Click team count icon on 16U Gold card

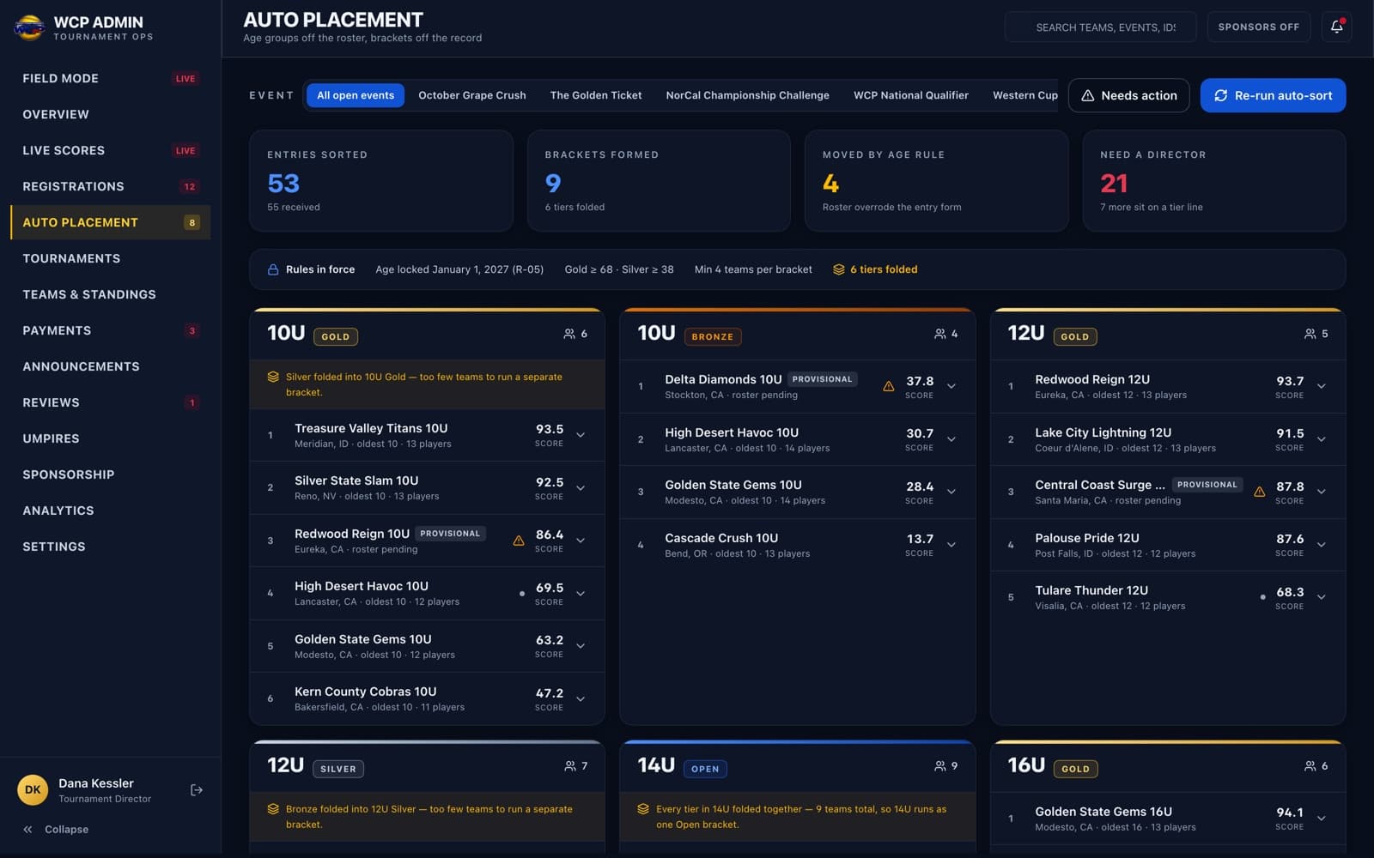click(x=1310, y=766)
